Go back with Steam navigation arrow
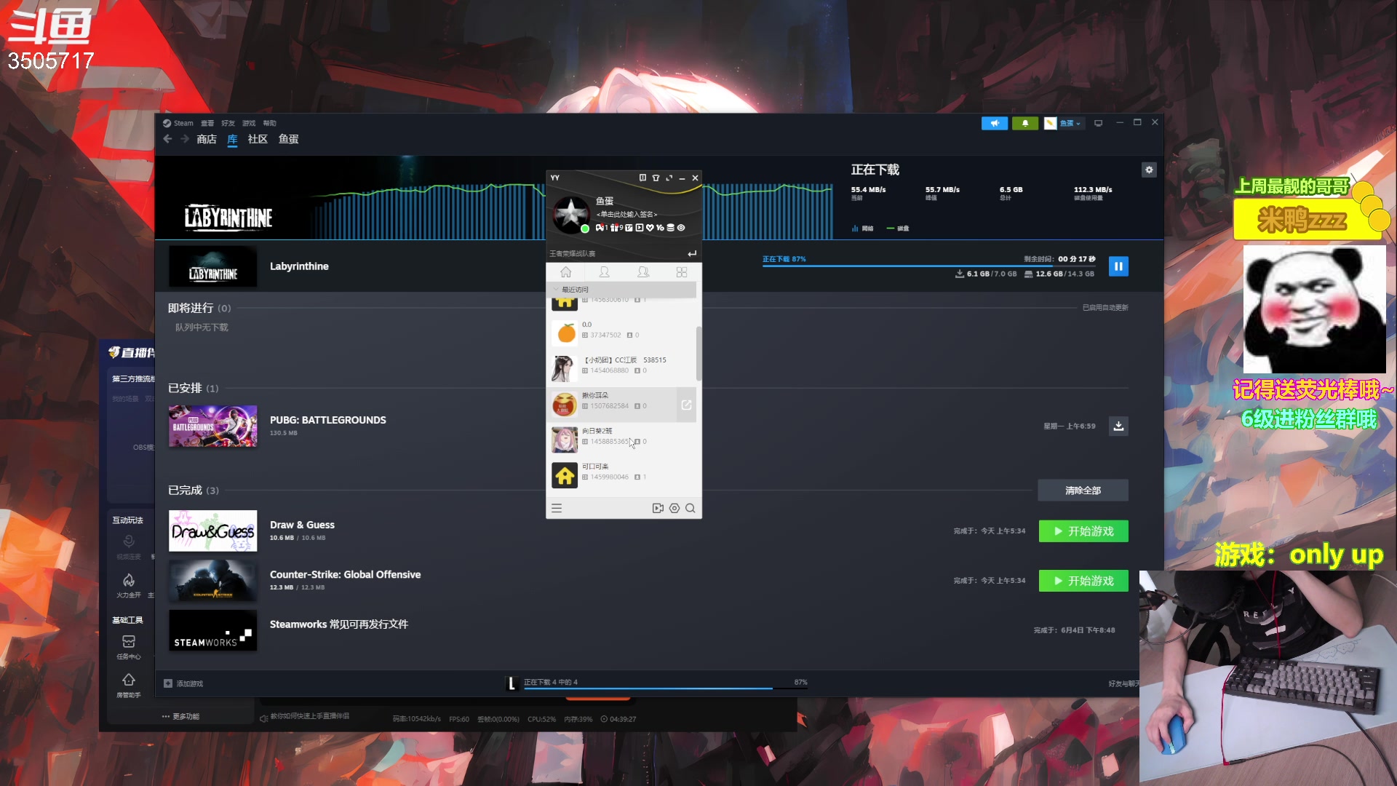1397x786 pixels. pyautogui.click(x=168, y=139)
